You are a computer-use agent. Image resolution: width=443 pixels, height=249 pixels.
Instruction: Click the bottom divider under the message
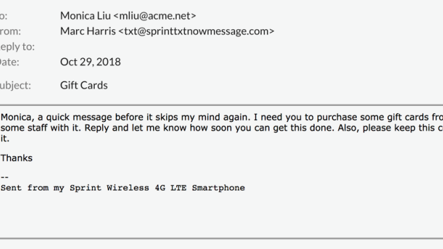(221, 239)
